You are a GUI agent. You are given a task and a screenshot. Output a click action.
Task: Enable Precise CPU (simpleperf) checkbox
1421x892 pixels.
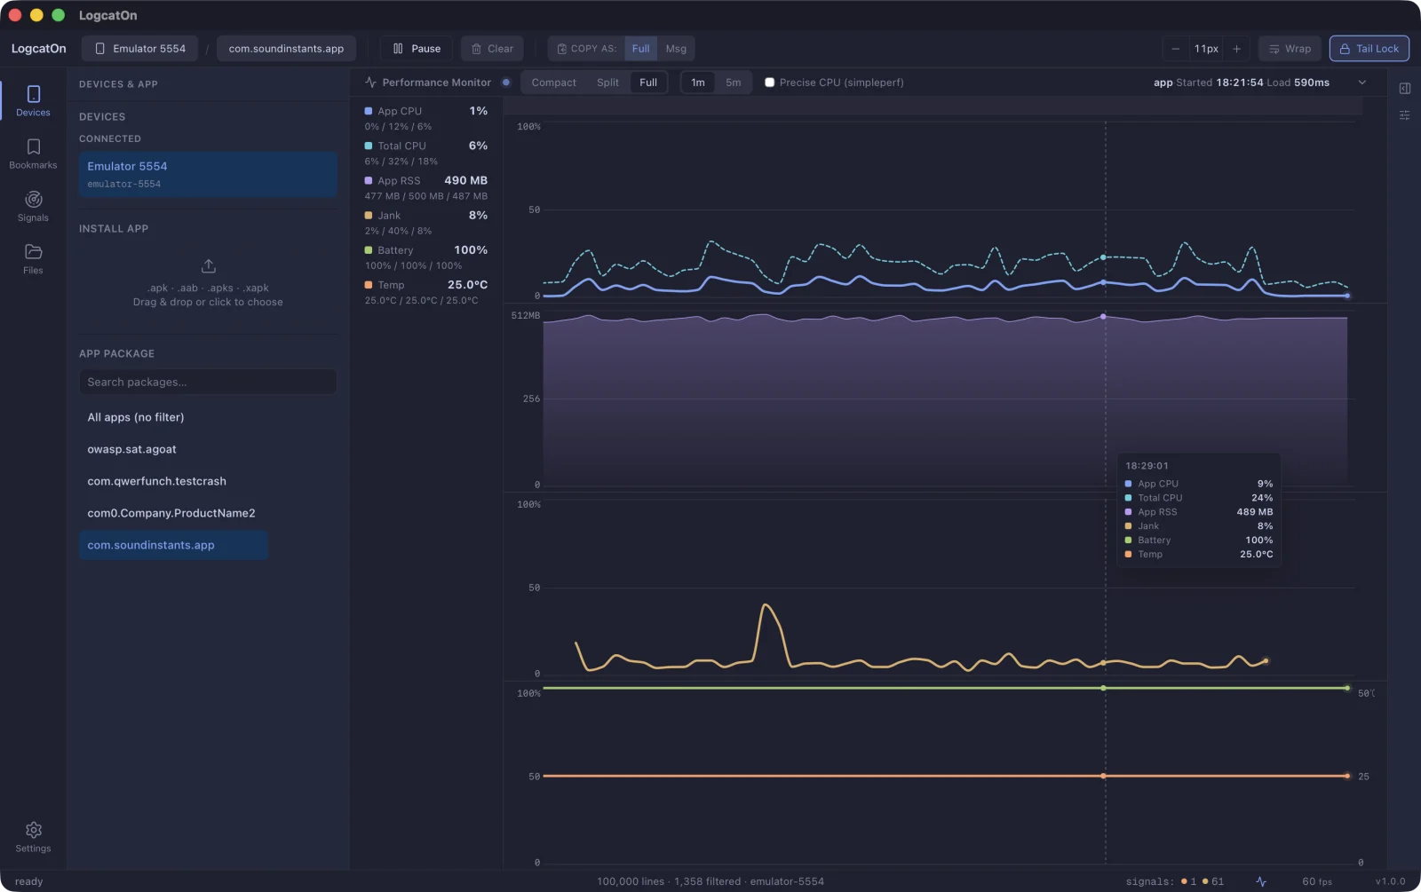tap(770, 83)
